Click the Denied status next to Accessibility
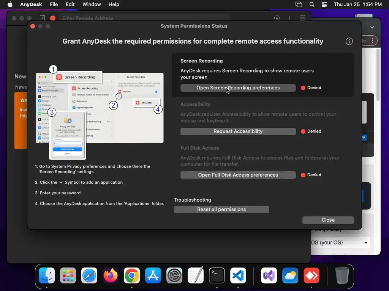 click(x=311, y=131)
